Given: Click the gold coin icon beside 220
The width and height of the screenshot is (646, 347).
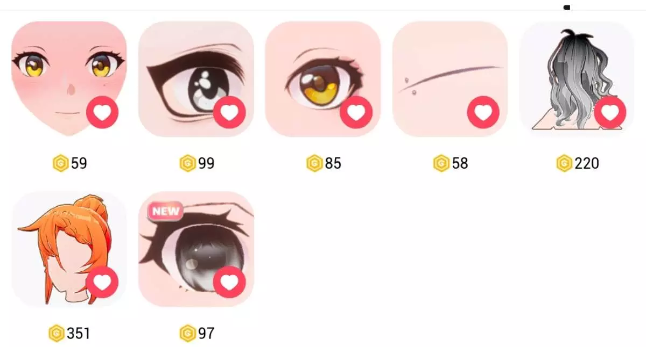Looking at the screenshot, I should click(x=564, y=163).
